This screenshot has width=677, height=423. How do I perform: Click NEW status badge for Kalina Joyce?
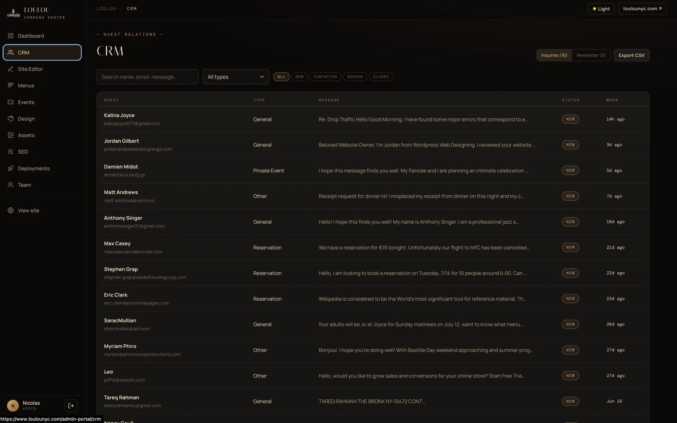pos(570,119)
